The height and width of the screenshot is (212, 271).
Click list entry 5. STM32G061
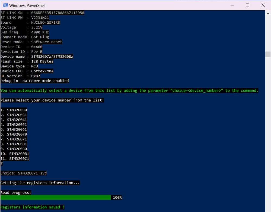[14, 129]
